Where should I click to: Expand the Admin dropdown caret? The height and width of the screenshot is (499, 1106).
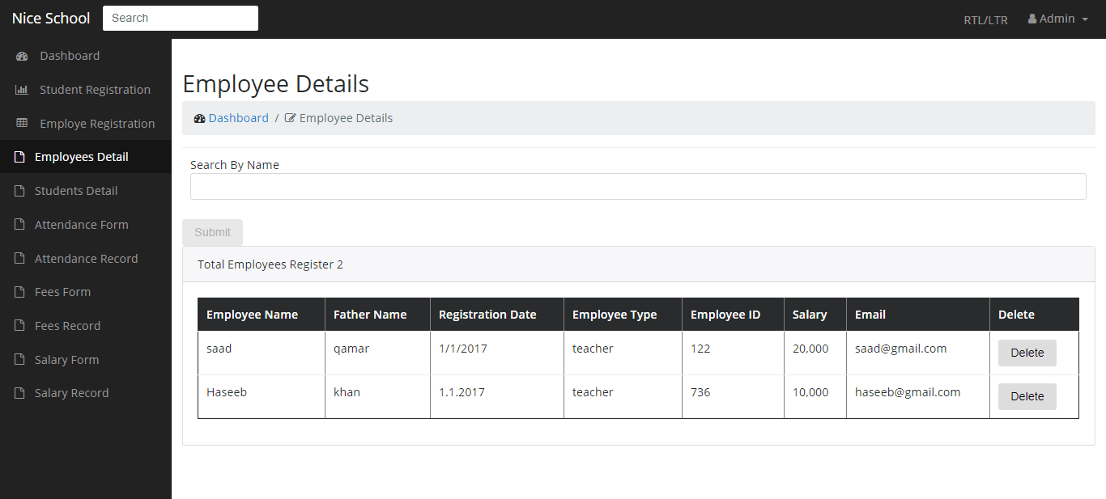(1085, 19)
